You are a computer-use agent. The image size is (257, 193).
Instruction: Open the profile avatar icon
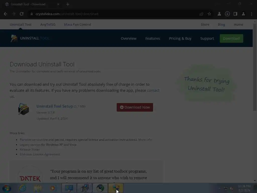click(x=243, y=14)
